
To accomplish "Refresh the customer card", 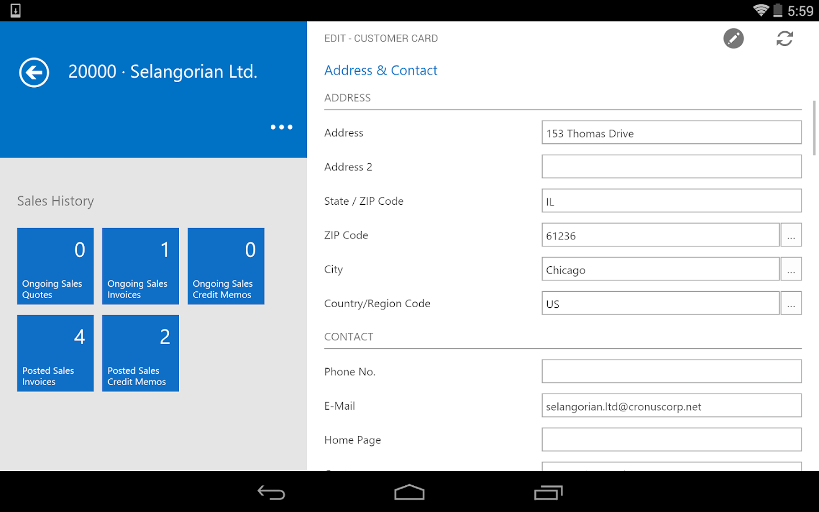I will point(784,39).
